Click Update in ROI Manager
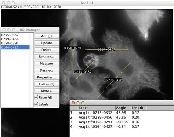Image resolution: width=174 pixels, height=137 pixels. (47, 43)
